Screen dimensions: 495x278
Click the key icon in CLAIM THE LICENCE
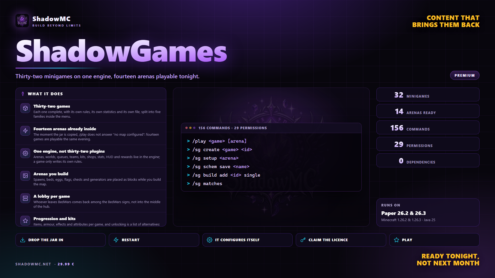pyautogui.click(x=303, y=240)
